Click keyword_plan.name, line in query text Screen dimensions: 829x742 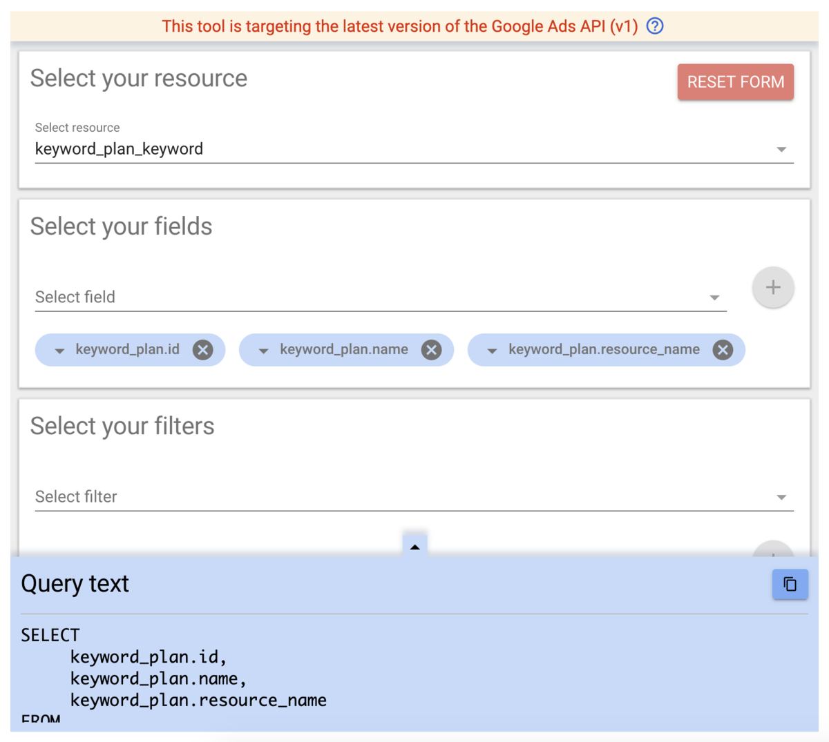(158, 679)
